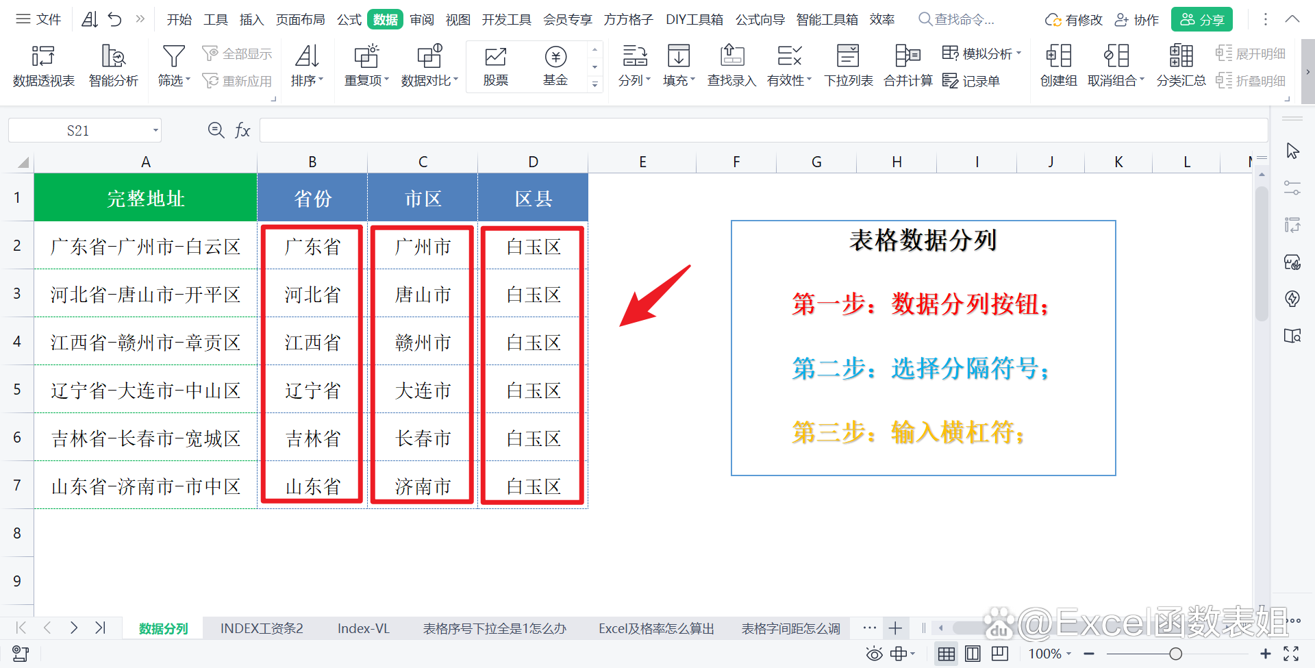Switch to the 视图 view tab
This screenshot has height=668, width=1315.
click(x=458, y=19)
